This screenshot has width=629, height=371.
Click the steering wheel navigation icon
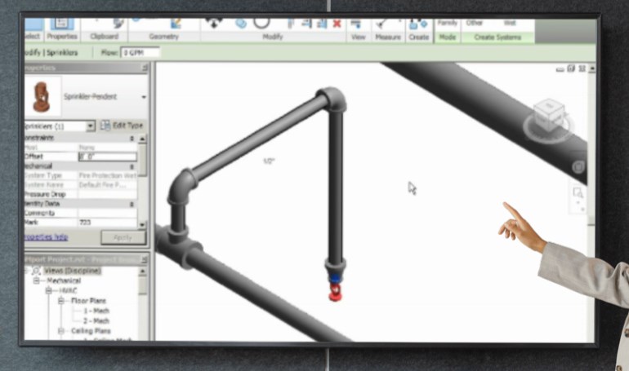578,166
